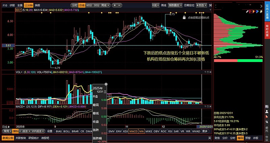
Task: Click the 更多 indicators button
Action: [x=205, y=131]
